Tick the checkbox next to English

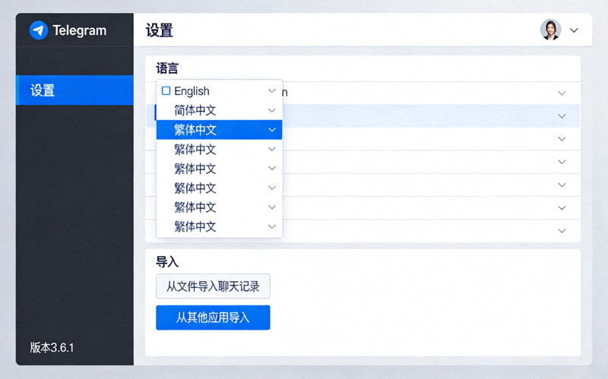(166, 90)
